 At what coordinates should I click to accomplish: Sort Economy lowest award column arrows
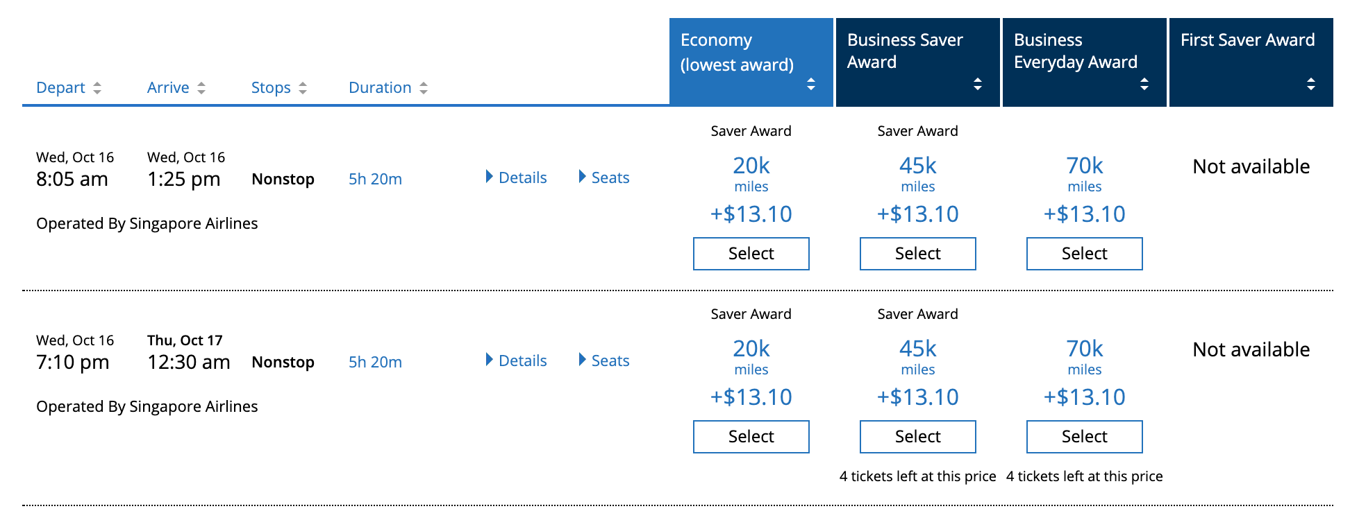[811, 85]
